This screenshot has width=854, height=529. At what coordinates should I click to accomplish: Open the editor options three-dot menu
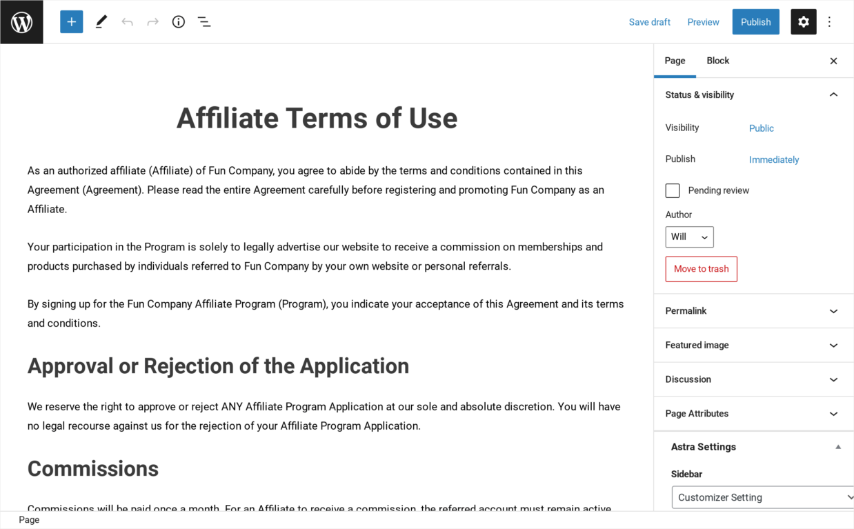[829, 21]
